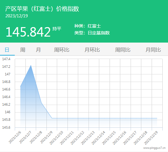168x152 pixels.
Task: Click the 147.2 y-axis label
Action: pos(6,67)
